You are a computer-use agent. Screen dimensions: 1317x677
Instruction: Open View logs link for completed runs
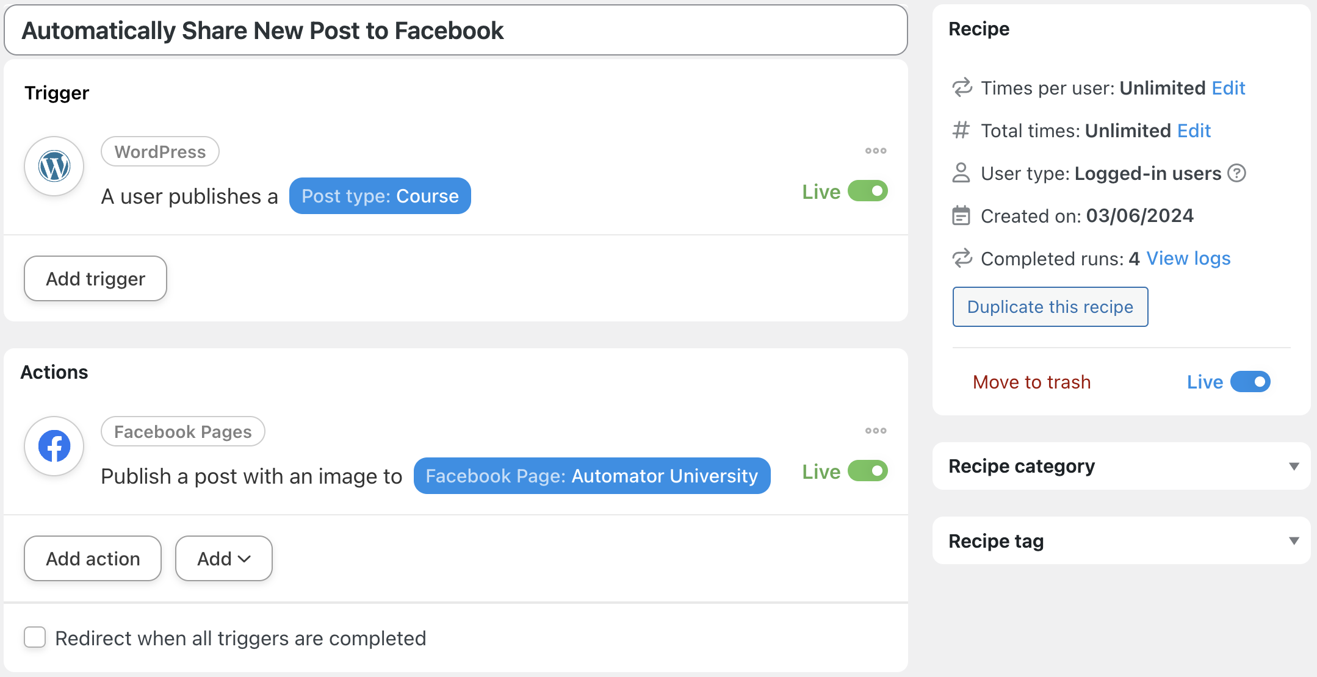pyautogui.click(x=1188, y=259)
